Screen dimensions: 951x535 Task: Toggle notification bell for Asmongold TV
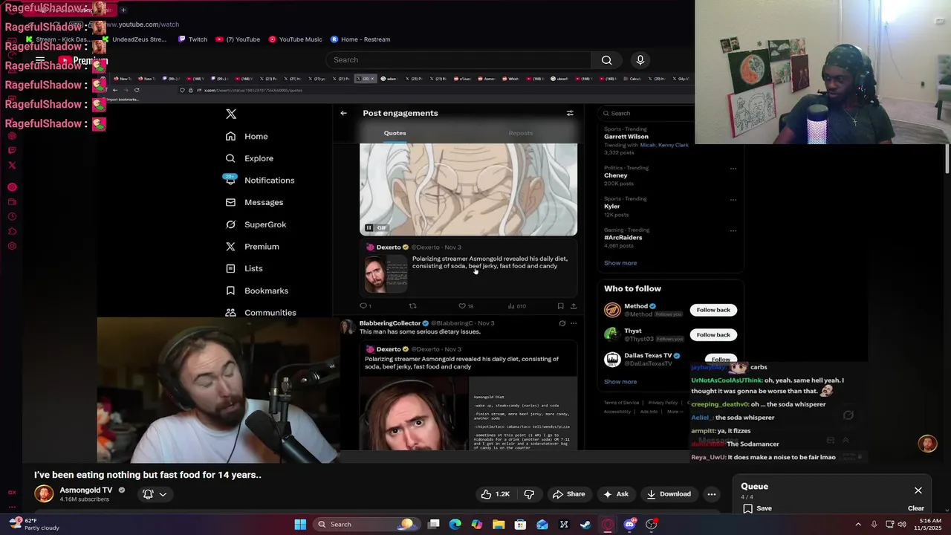[148, 494]
